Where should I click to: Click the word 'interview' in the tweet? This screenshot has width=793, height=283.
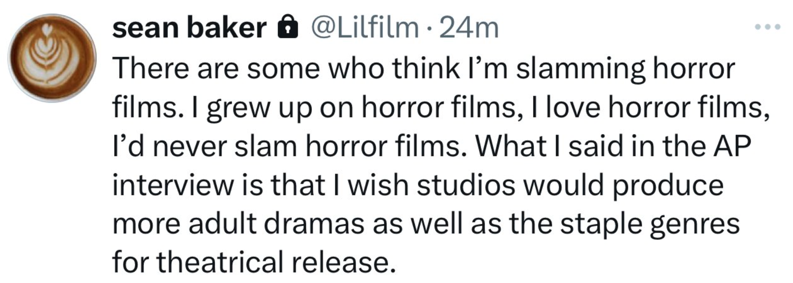coord(173,185)
